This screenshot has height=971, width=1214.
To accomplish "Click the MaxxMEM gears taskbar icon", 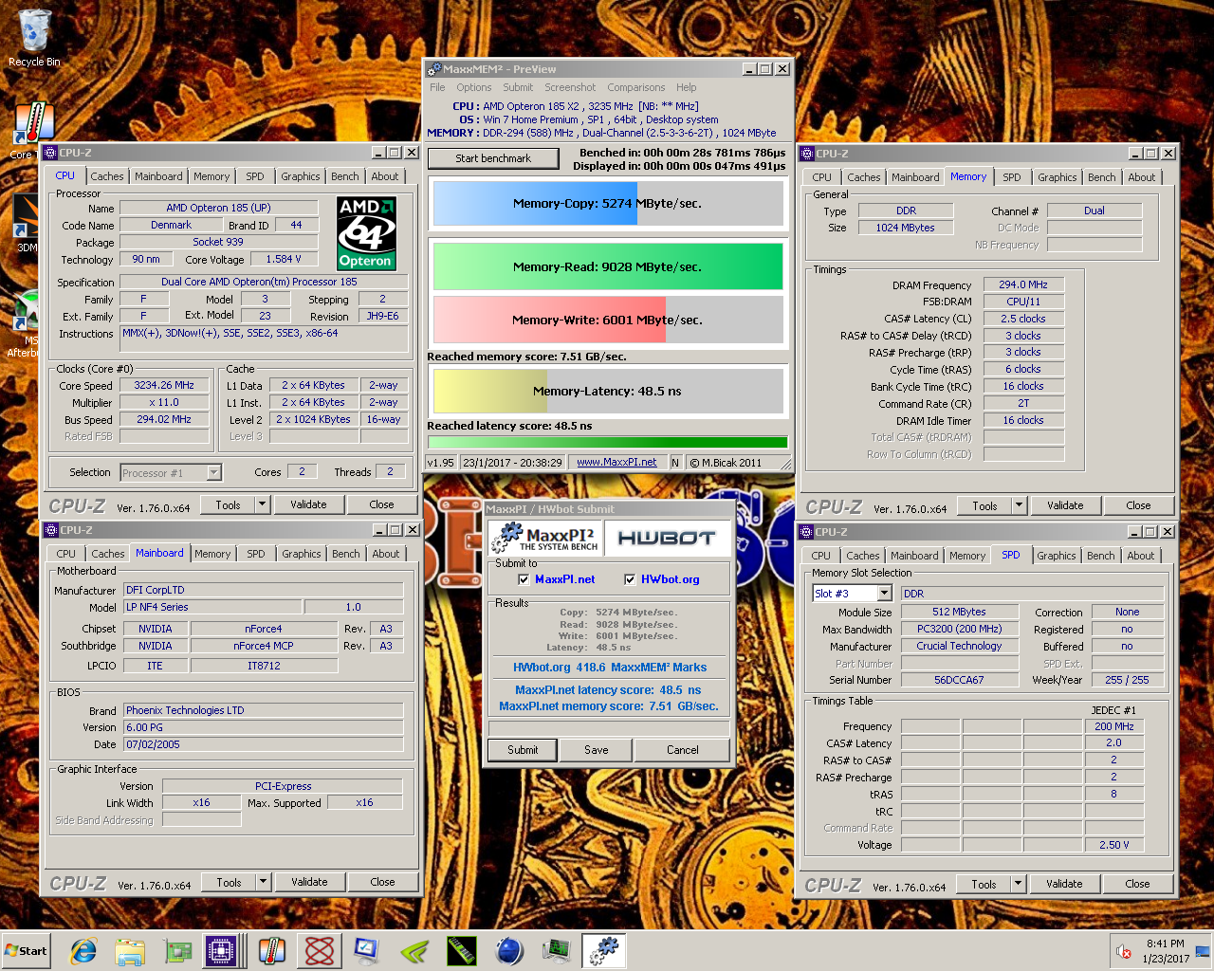I will [603, 950].
